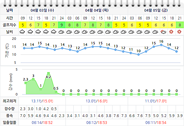Click the sunny icon for April 5 at 21
Screen dimensions: 184x126
[x=179, y=32]
